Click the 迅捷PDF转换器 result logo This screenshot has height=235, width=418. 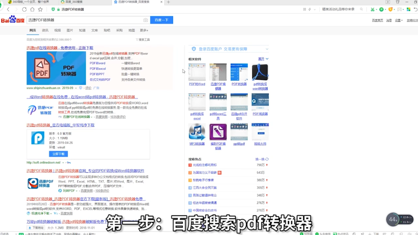coord(40,183)
